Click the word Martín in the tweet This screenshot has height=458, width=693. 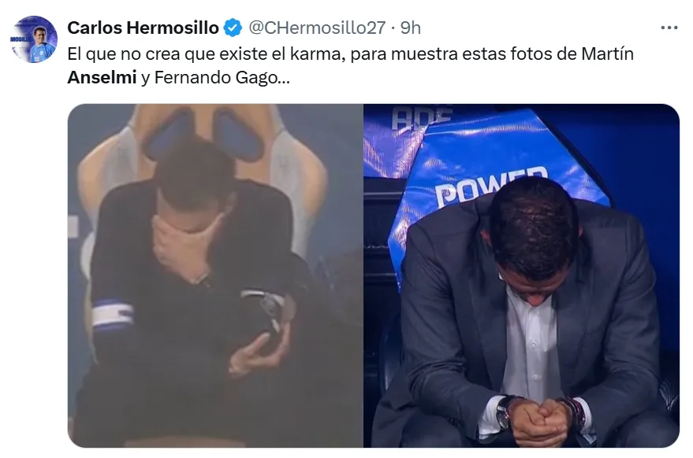click(607, 54)
